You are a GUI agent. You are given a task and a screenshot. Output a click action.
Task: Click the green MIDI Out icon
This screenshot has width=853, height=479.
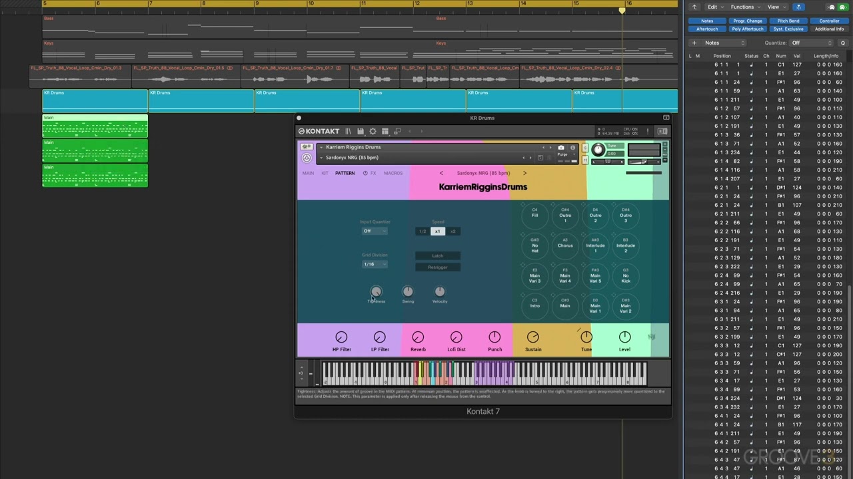[842, 7]
